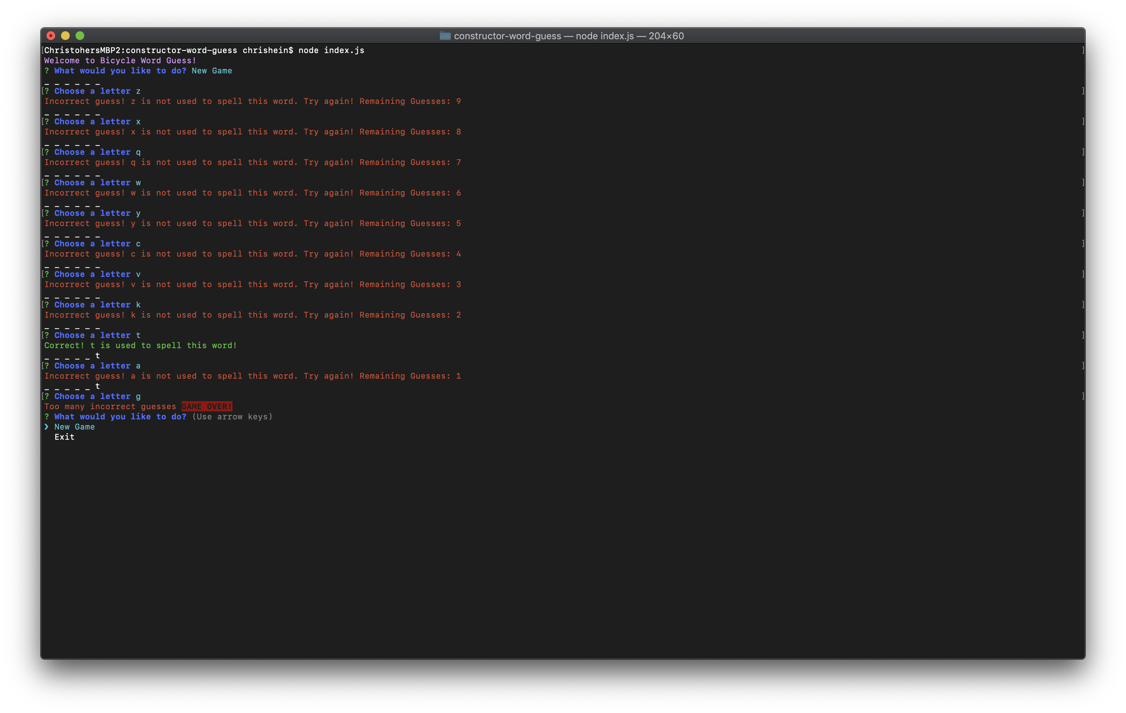Screen dimensions: 1126x713
Task: Click the '(Use arrow keys)' hint text
Action: click(x=232, y=417)
